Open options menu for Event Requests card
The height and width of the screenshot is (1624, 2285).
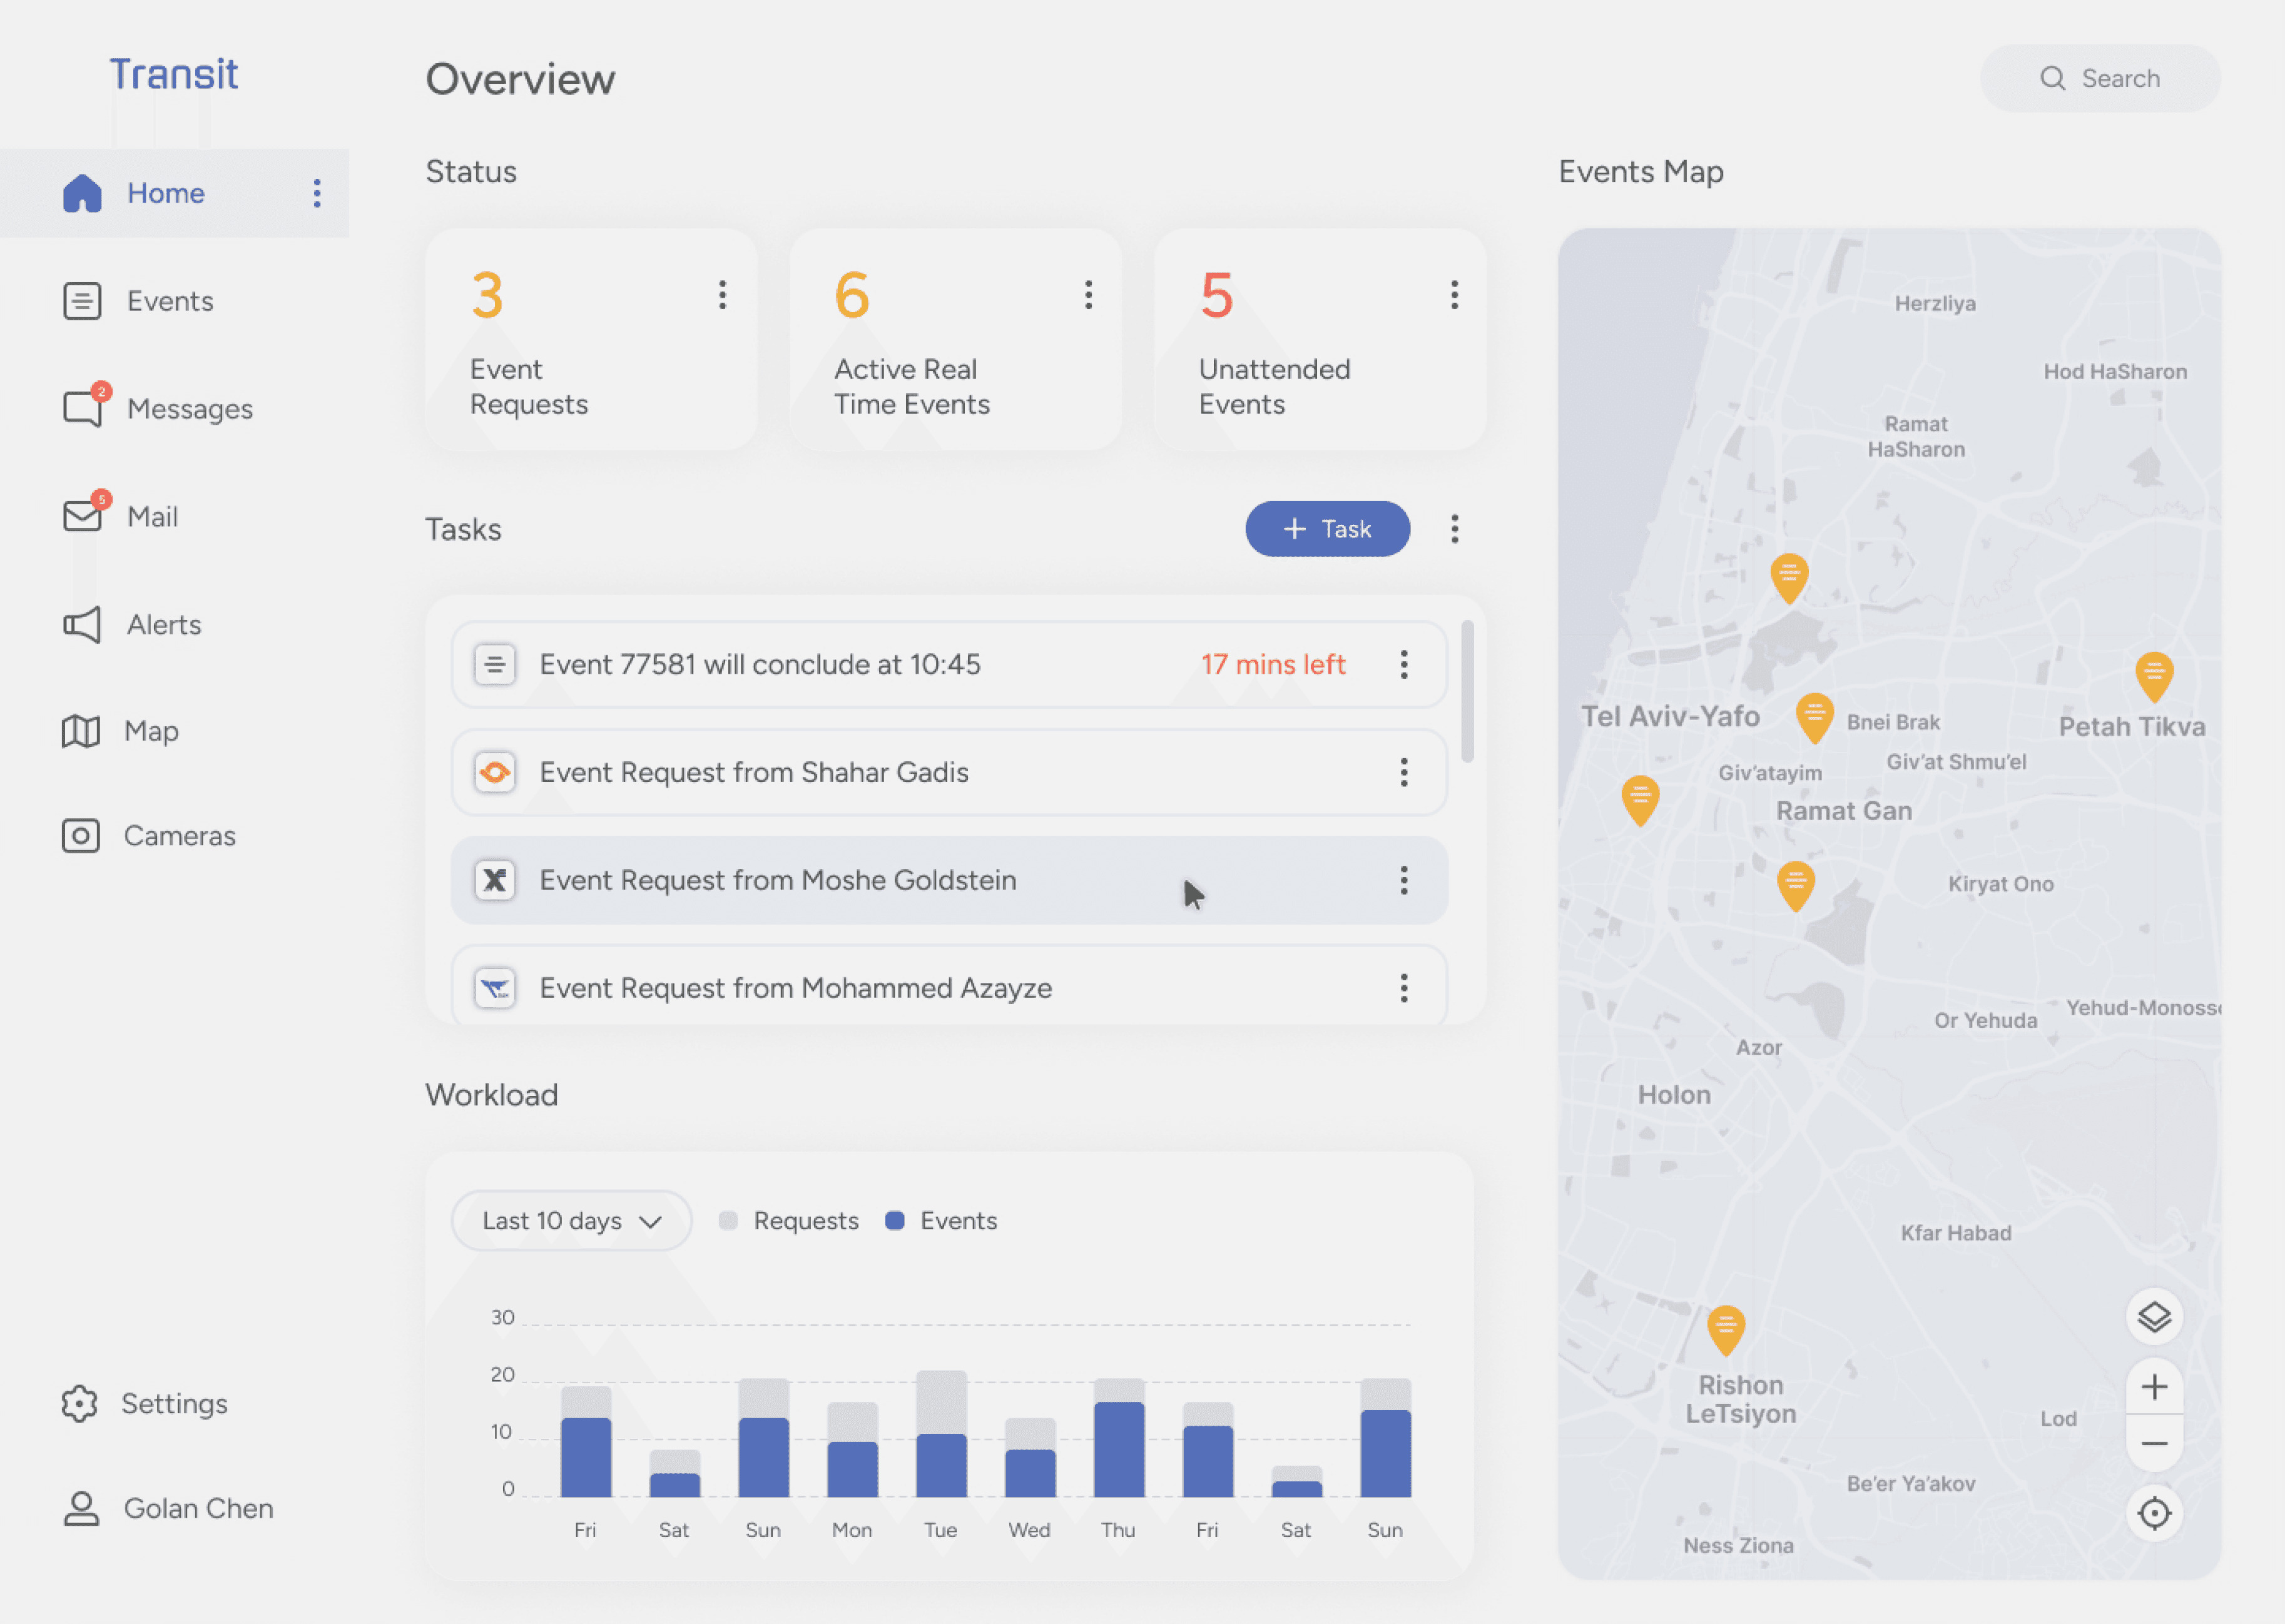point(722,295)
